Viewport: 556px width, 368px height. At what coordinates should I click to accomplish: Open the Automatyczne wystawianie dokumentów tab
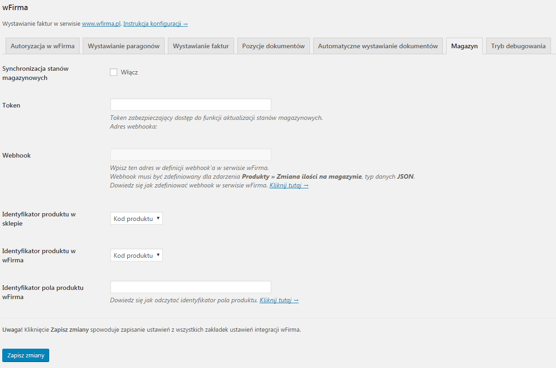378,46
